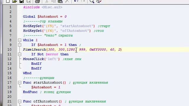
Task: Click the EndFunc keyword on line 19
Action: [30, 92]
